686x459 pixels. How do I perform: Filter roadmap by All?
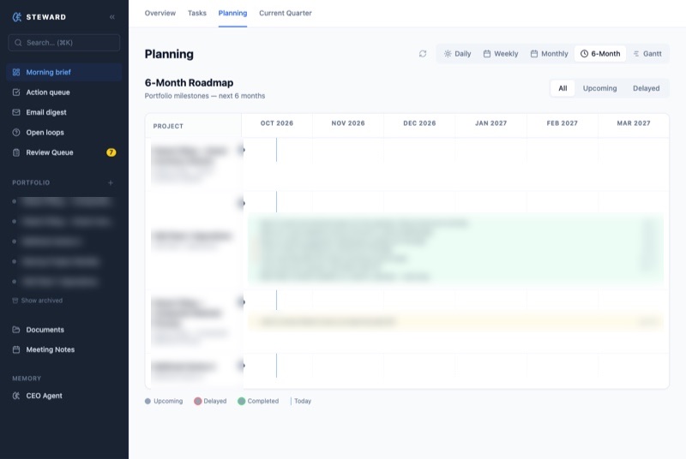pos(563,88)
